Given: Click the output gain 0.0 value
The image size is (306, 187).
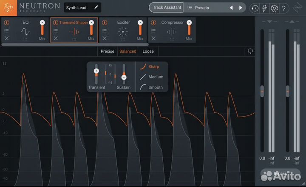Looking at the screenshot, I should tap(287, 158).
